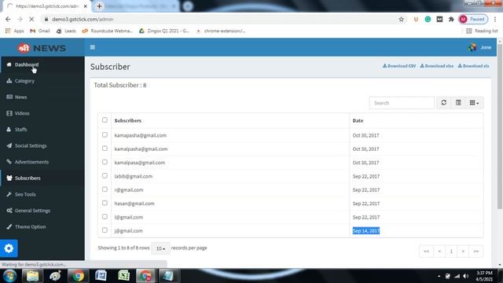Click the browser back arrow
Viewport: 503px width, 283px height.
8,19
